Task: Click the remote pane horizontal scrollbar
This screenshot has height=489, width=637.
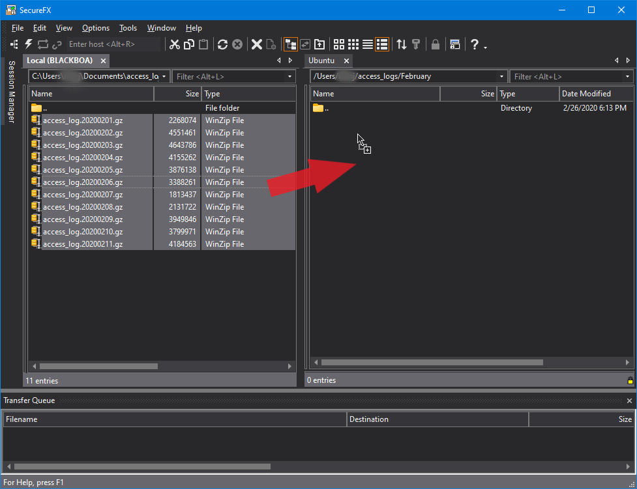Action: (432, 362)
